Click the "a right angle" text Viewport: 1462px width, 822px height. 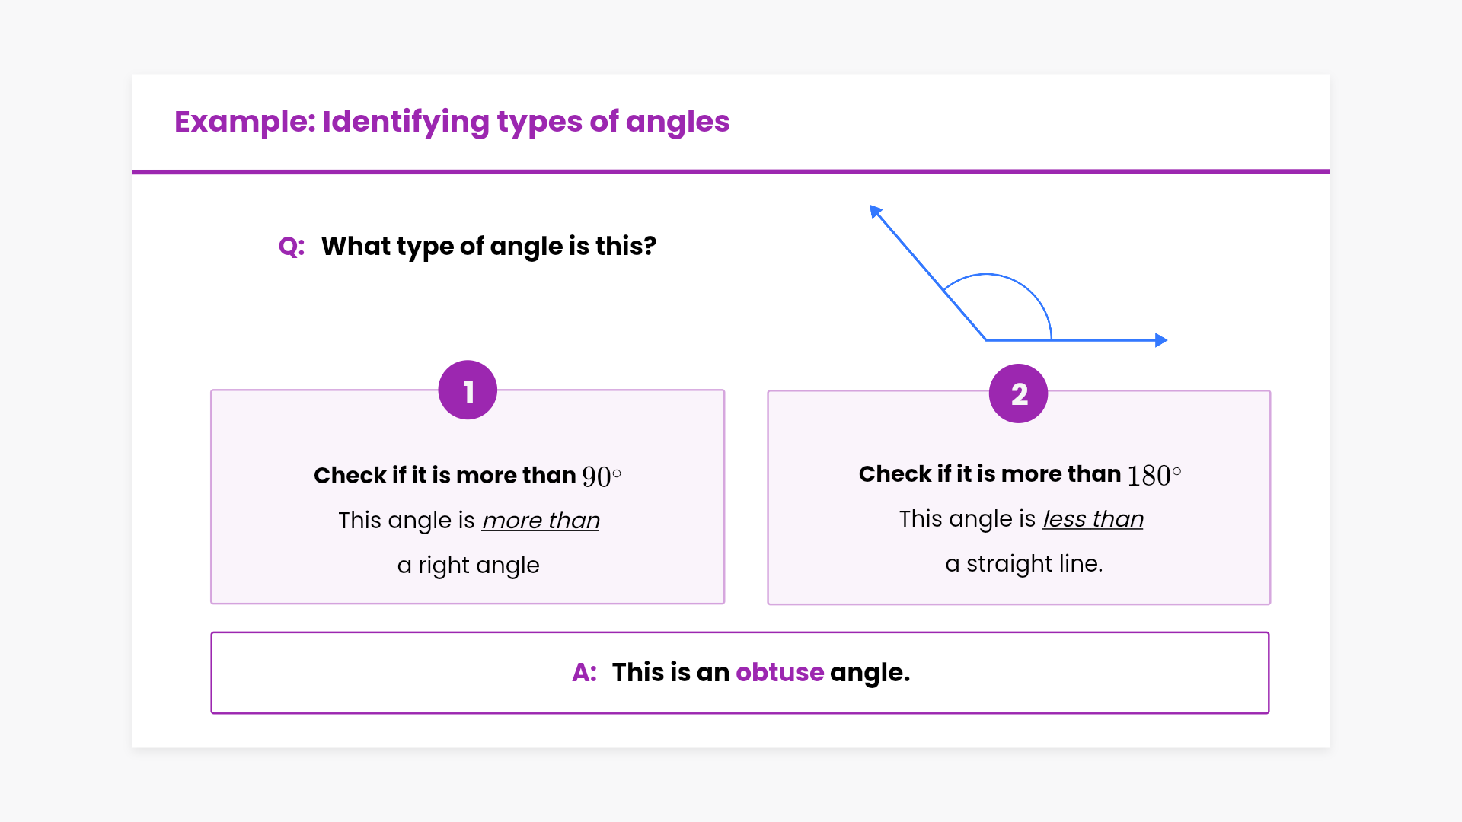point(468,566)
